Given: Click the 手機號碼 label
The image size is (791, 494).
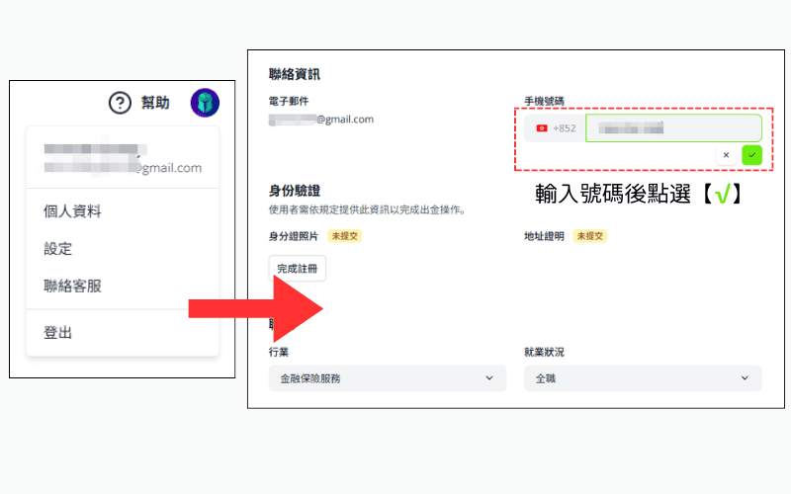Looking at the screenshot, I should 544,101.
